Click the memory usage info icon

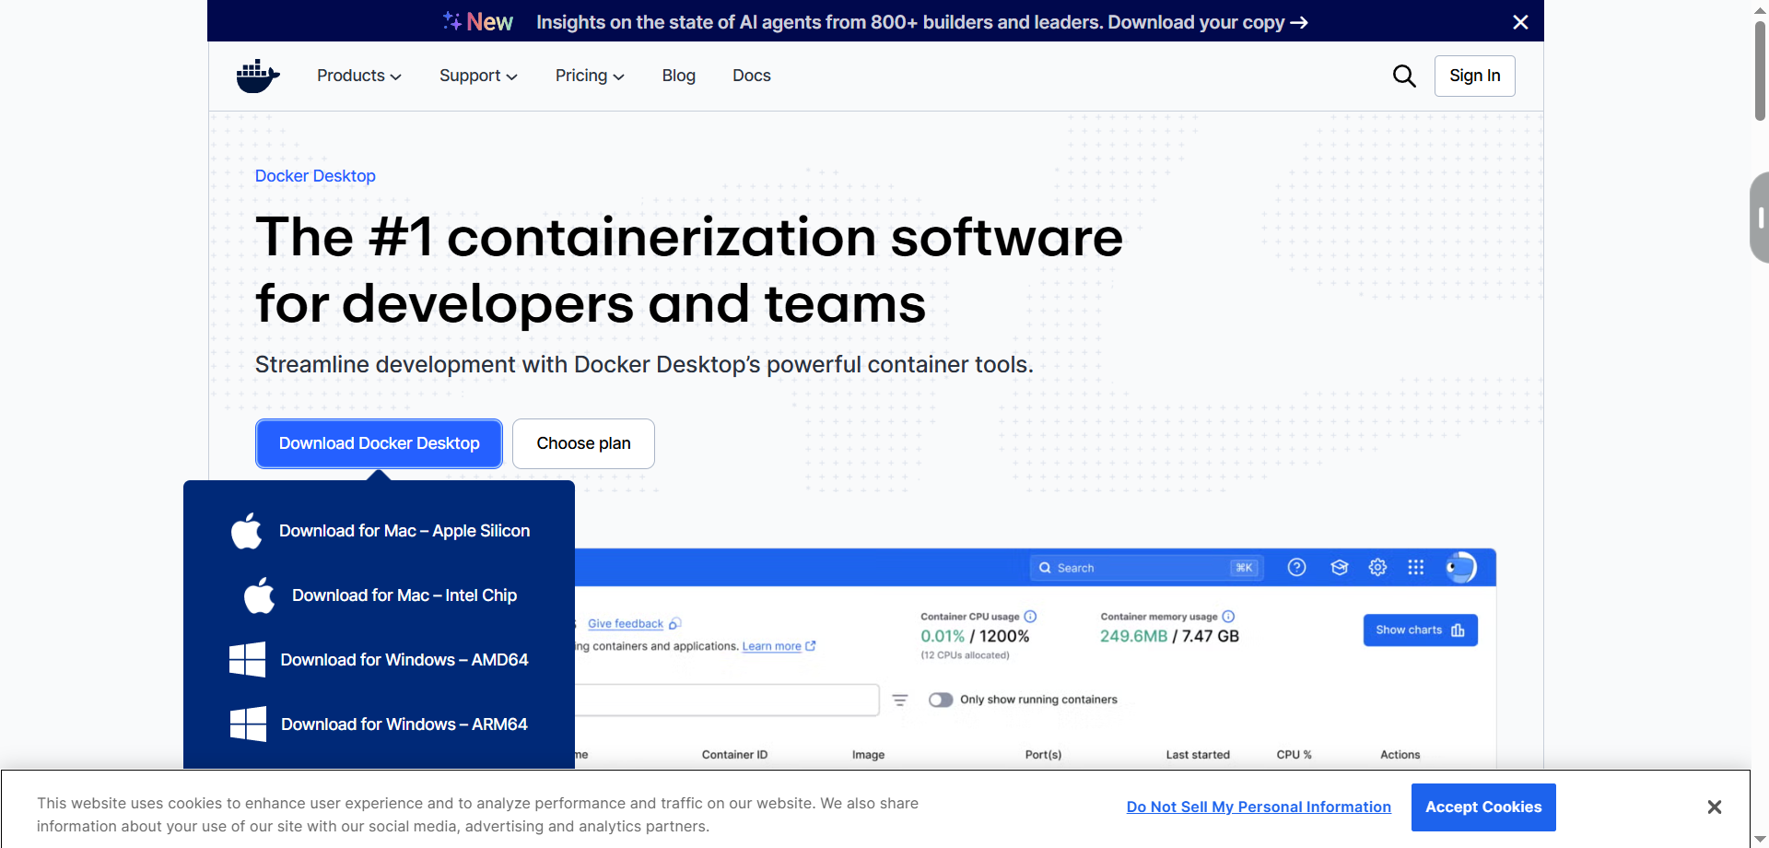point(1228,617)
